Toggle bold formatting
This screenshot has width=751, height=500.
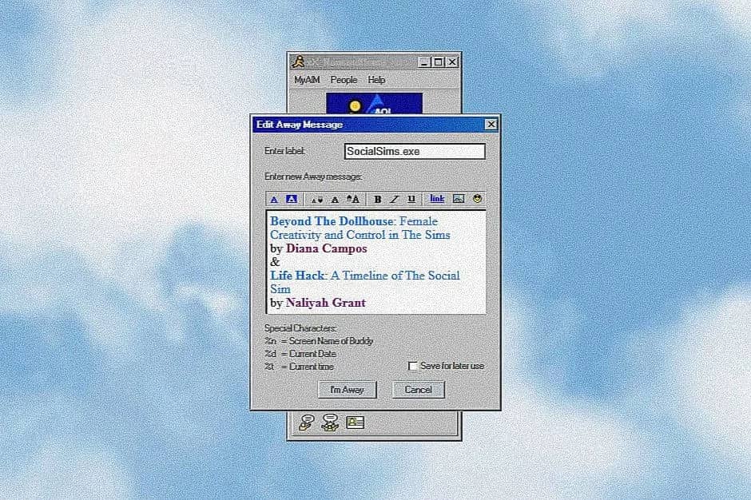pos(377,199)
